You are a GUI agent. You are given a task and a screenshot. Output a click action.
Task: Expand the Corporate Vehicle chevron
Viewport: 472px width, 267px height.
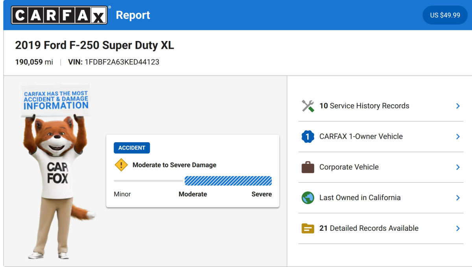click(x=458, y=167)
